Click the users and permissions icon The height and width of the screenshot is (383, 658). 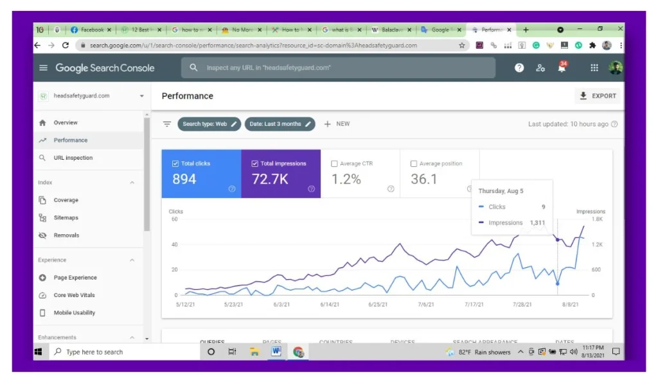(x=540, y=68)
